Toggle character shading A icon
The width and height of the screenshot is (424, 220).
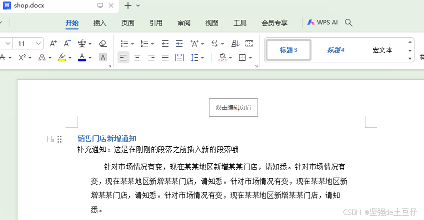click(103, 57)
